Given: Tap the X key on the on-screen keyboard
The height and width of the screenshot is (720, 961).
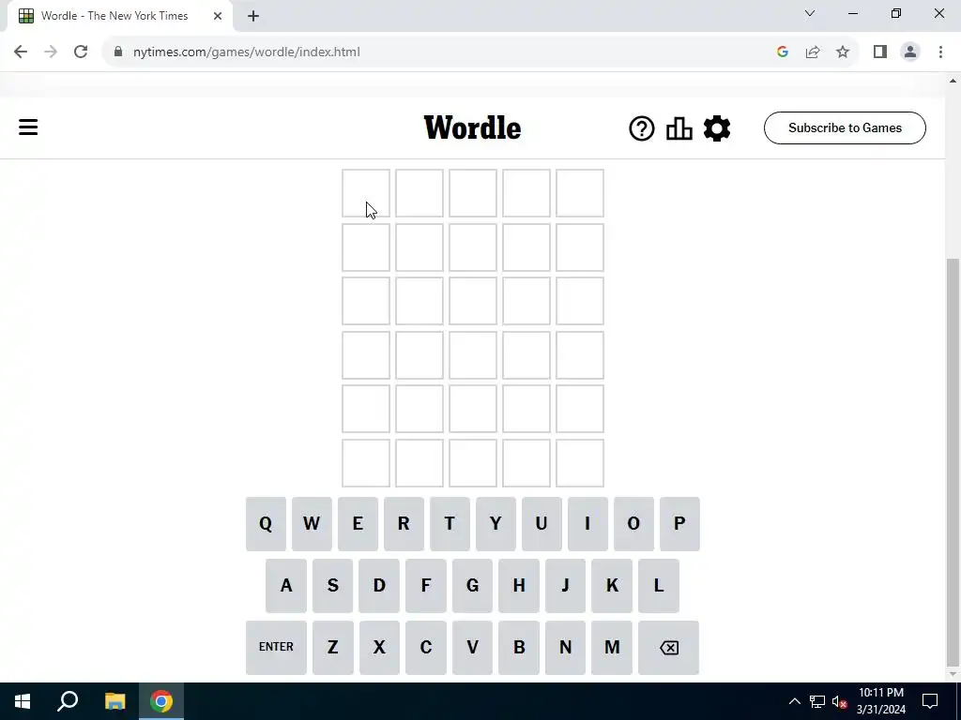Looking at the screenshot, I should tap(379, 647).
